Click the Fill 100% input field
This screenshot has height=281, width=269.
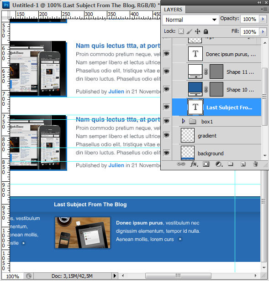[x=250, y=32]
